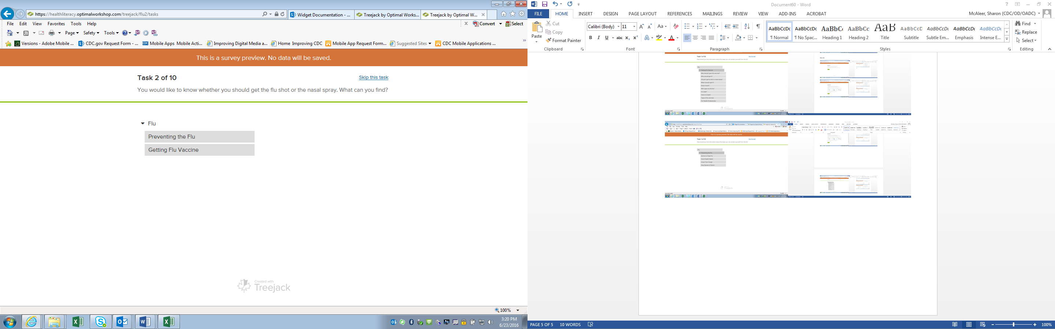The height and width of the screenshot is (329, 1055).
Task: Click the Home icon in the IE command bar
Action: [10, 33]
